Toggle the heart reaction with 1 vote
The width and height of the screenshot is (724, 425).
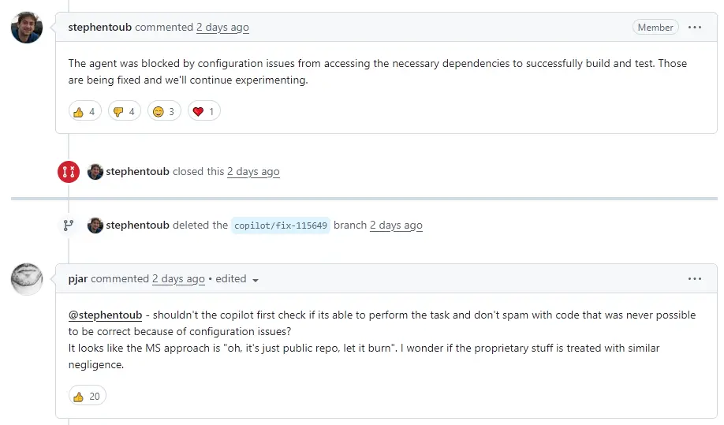pyautogui.click(x=204, y=111)
